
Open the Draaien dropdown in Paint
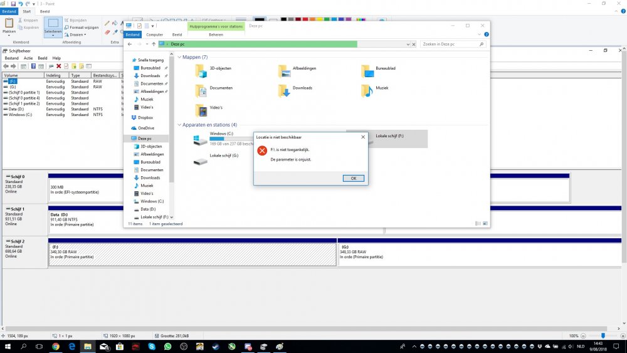77,34
